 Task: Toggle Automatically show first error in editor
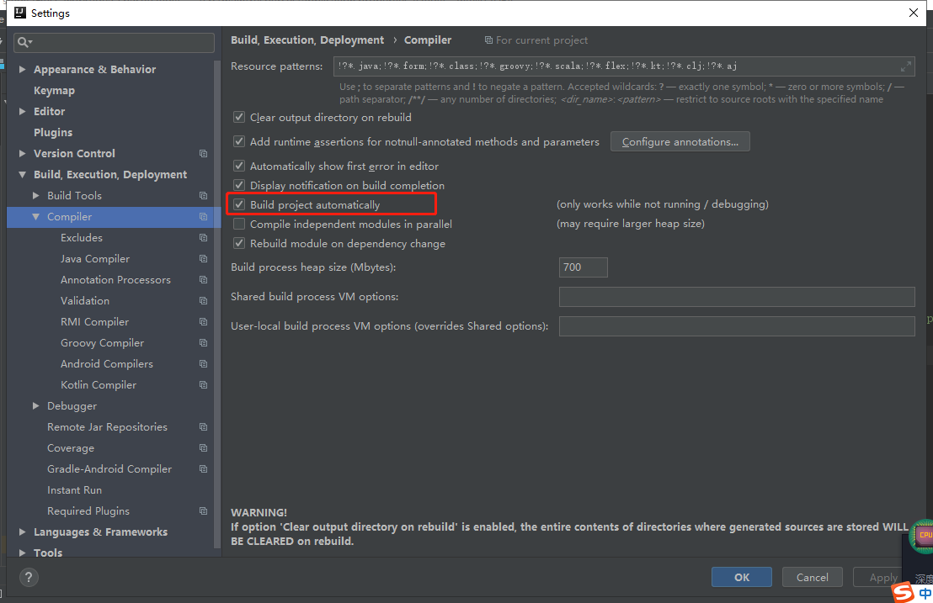click(239, 166)
